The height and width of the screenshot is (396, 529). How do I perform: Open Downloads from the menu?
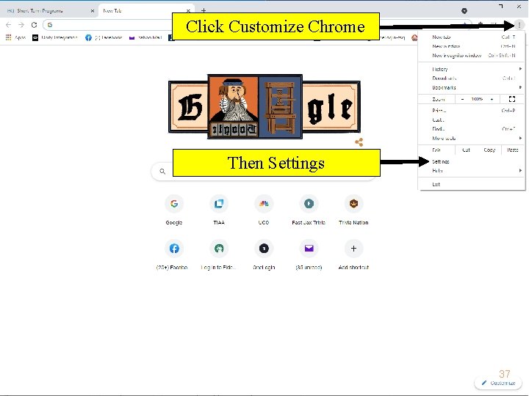coord(472,78)
